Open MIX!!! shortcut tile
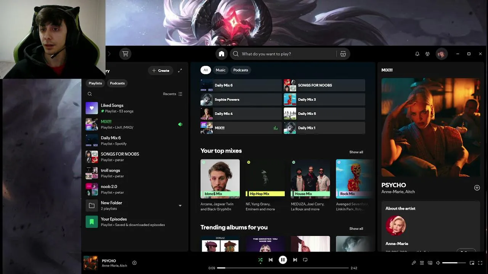The image size is (488, 274). coord(241,128)
